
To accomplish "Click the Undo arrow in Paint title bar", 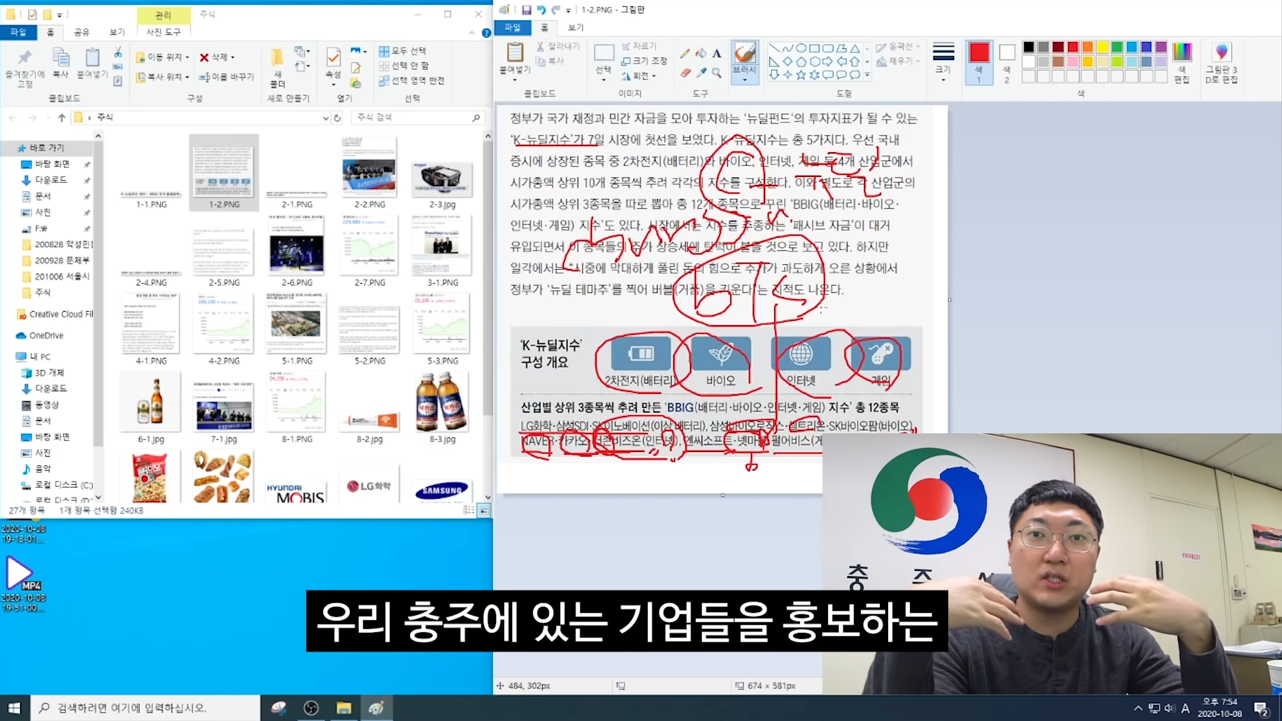I will [541, 10].
